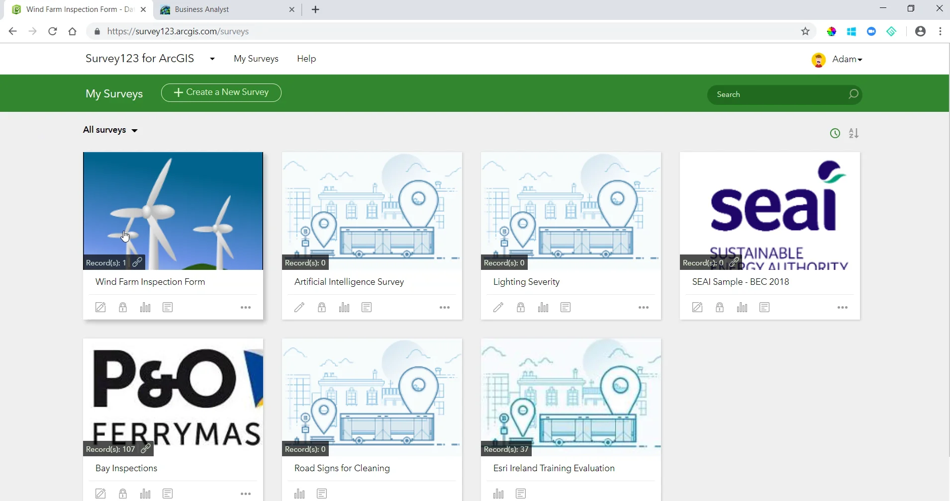This screenshot has height=501, width=950.
Task: Open analyze chart icon for Bay Inspections
Action: click(145, 494)
